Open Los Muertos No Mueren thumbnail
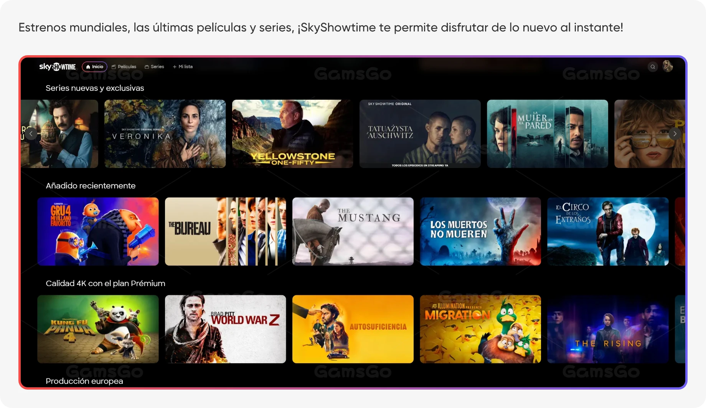The image size is (706, 408). coord(480,232)
